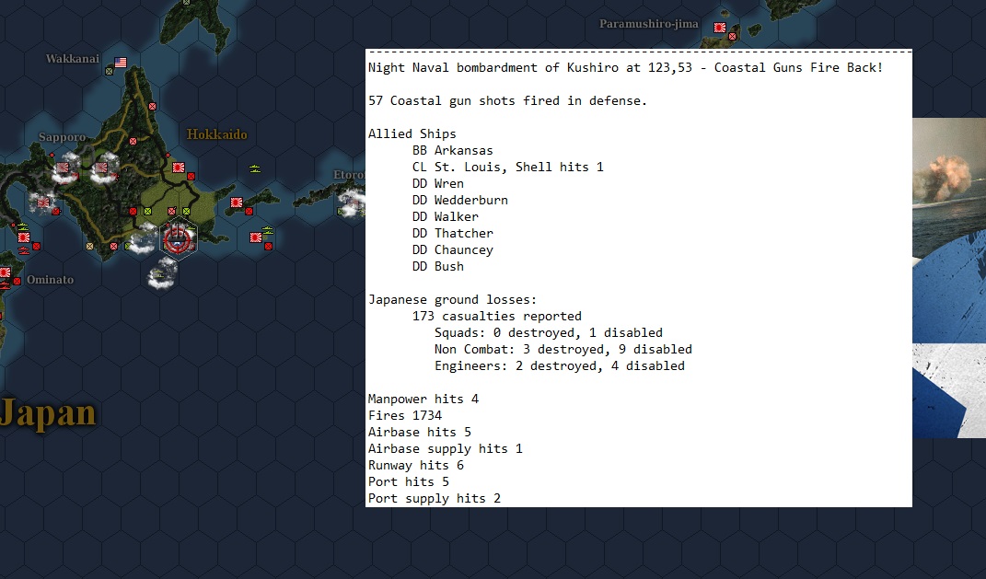Click the 'Manpower hits 4' line
This screenshot has height=579, width=986.
(423, 399)
